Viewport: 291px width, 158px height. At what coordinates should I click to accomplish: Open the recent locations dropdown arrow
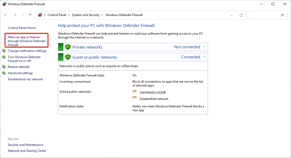[23, 15]
